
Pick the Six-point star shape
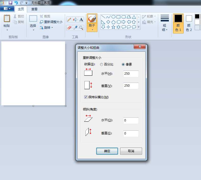coord(119,27)
